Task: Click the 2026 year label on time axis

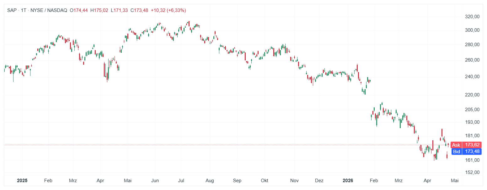Action: coord(347,181)
